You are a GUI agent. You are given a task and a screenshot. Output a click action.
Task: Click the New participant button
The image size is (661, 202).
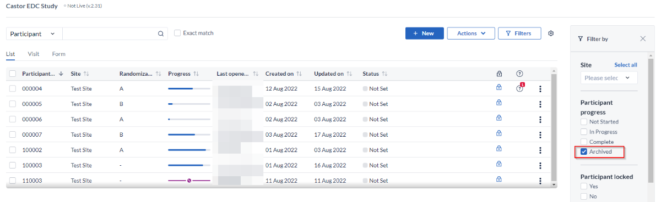424,33
